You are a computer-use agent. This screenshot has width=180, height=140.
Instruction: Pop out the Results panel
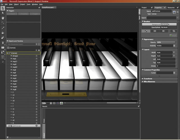tap(139, 106)
